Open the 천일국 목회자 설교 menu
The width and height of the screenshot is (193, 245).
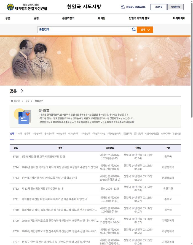[139, 18]
